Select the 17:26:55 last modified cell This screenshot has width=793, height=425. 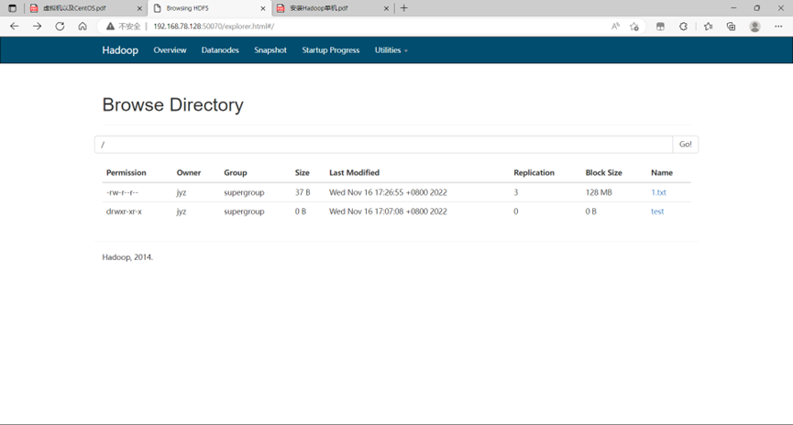388,192
